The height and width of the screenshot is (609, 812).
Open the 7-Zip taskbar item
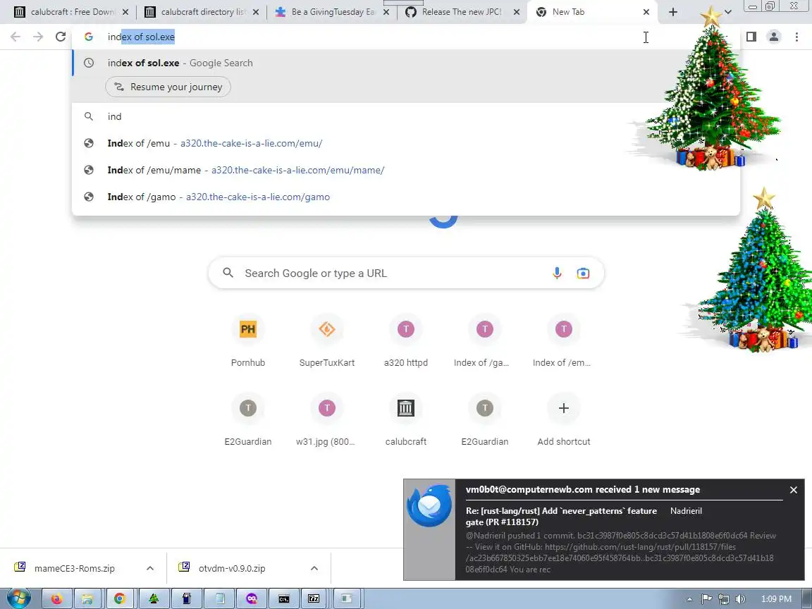(x=314, y=598)
